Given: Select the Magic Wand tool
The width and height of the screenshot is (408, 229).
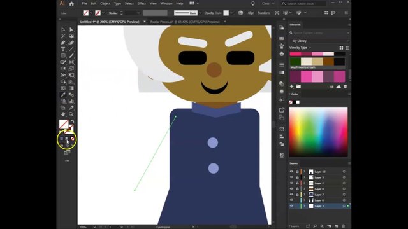Looking at the screenshot, I should (63, 36).
